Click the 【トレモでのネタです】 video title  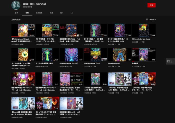coord(46,113)
